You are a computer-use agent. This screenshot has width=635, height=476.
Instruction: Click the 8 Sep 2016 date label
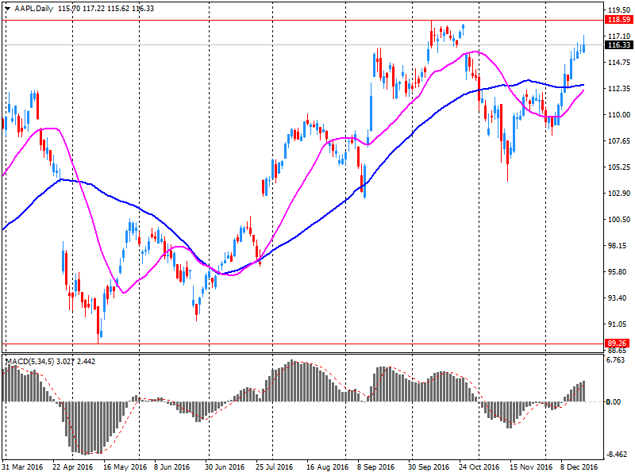coord(375,466)
